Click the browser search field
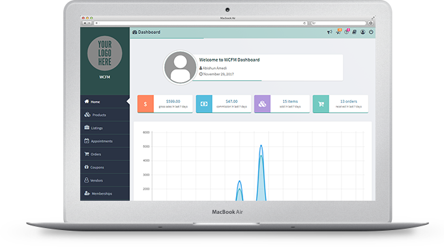The image size is (444, 247). click(x=338, y=23)
